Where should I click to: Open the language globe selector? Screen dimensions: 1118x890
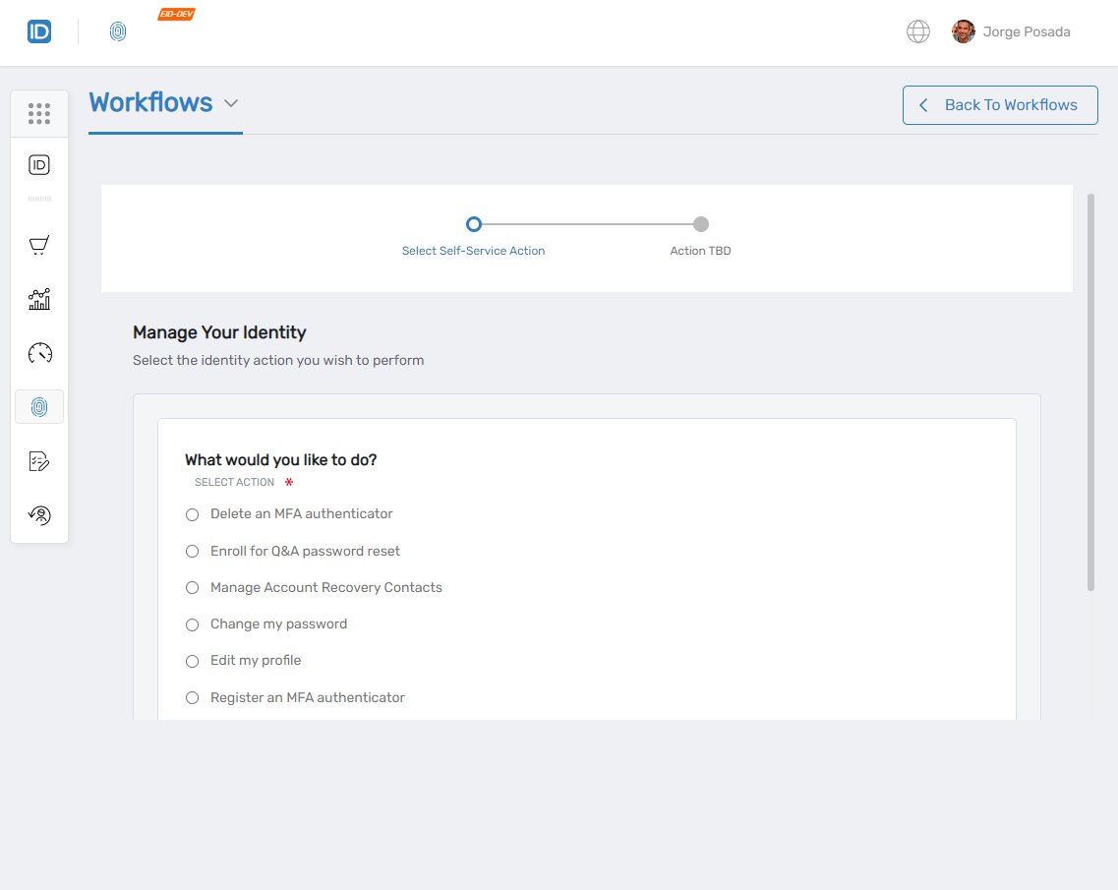(917, 30)
